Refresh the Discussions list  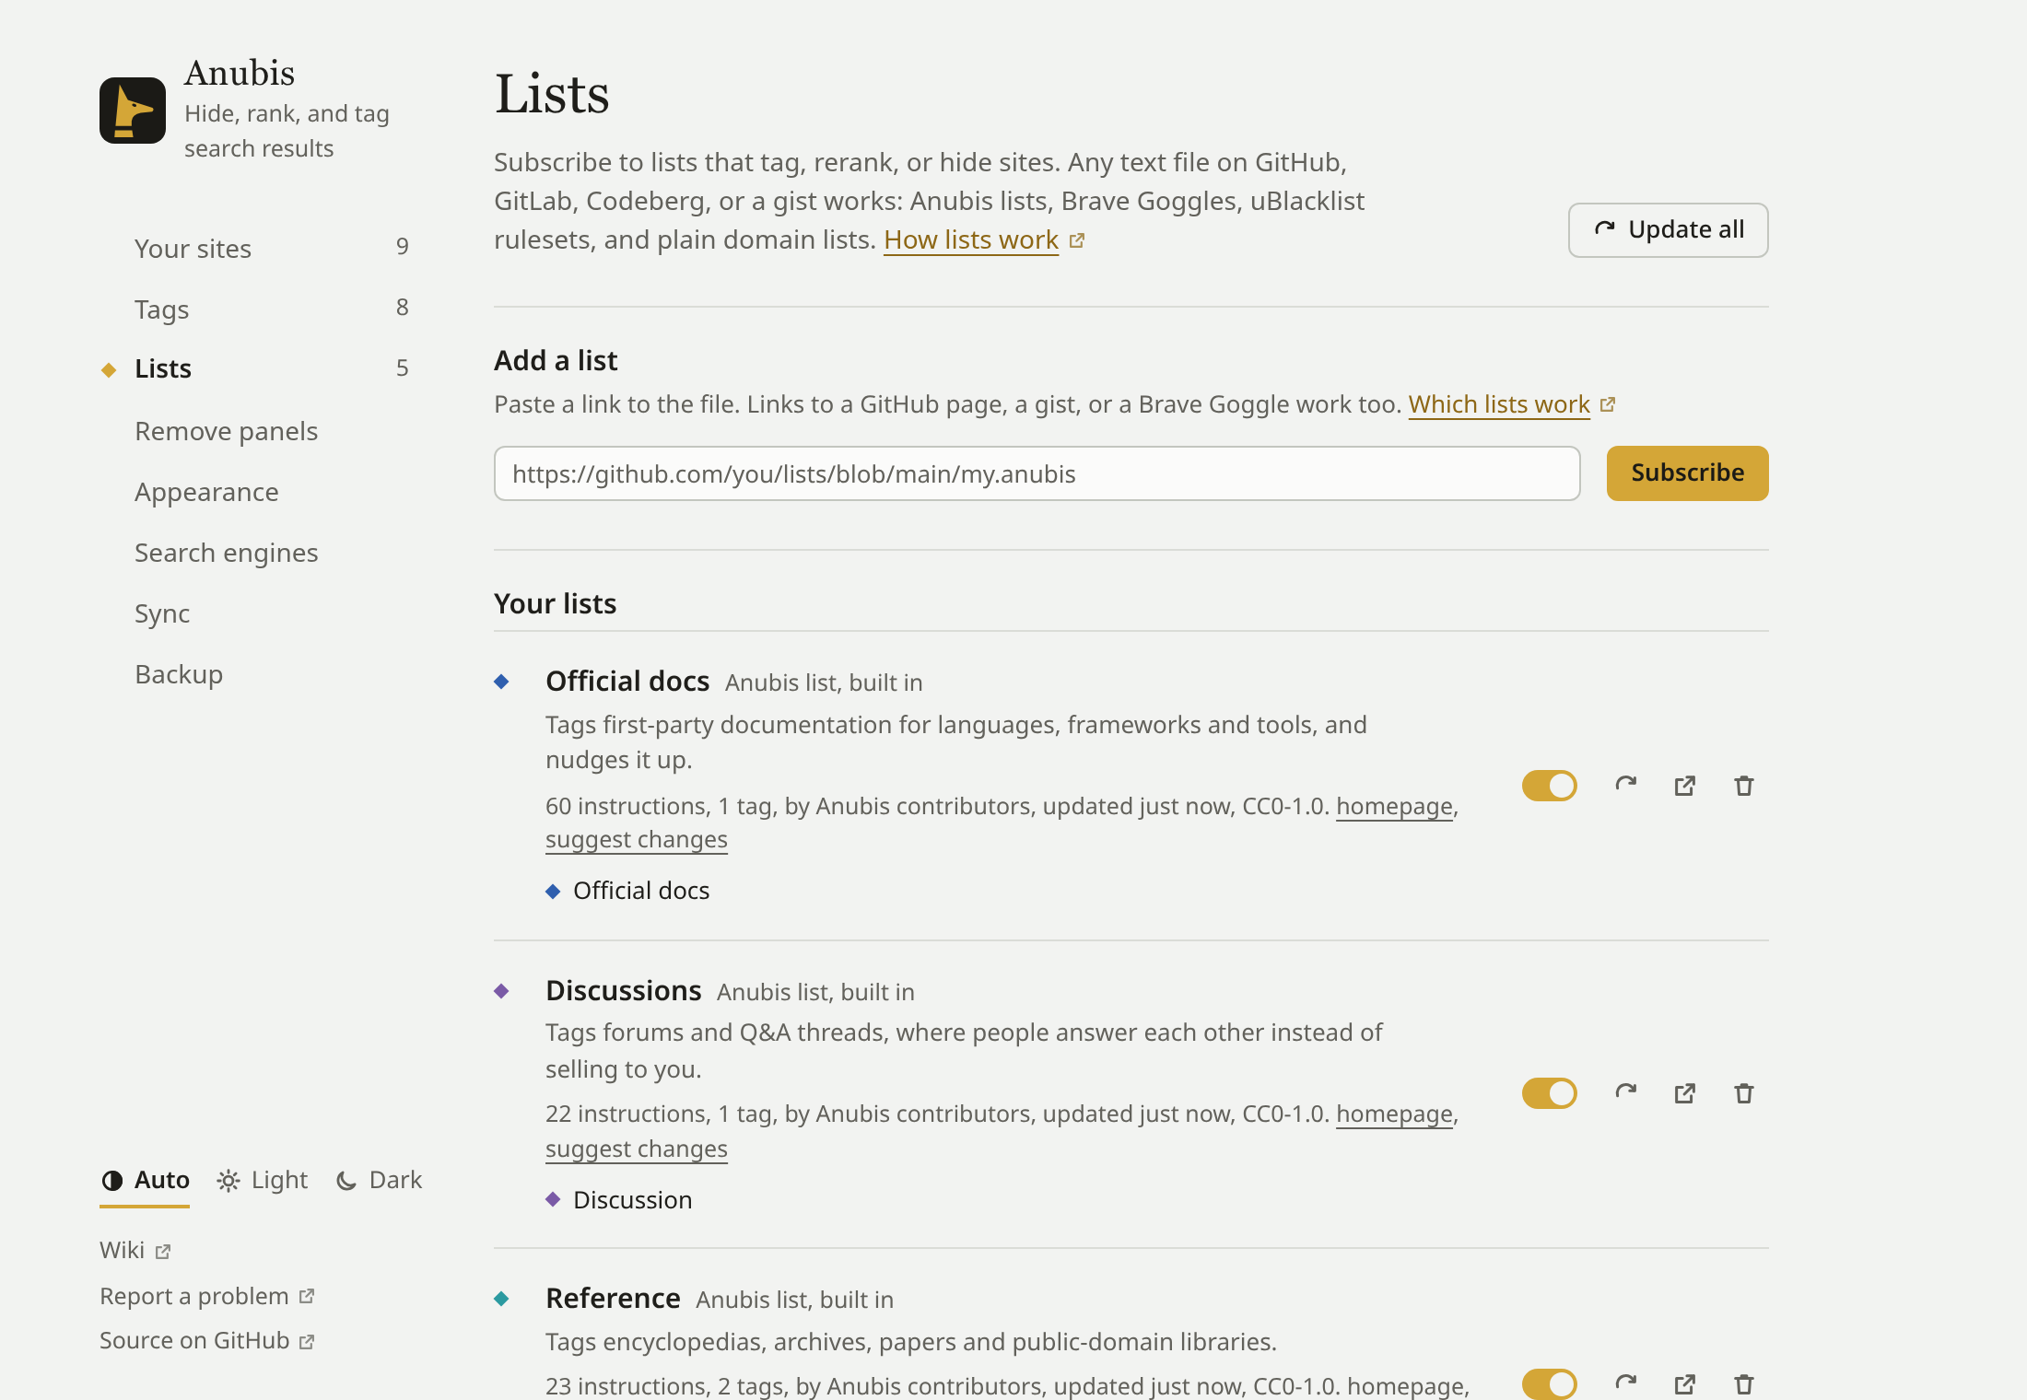1626,1093
